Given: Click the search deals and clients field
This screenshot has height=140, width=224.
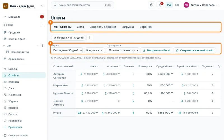Looking at the screenshot, I should click(x=83, y=5).
